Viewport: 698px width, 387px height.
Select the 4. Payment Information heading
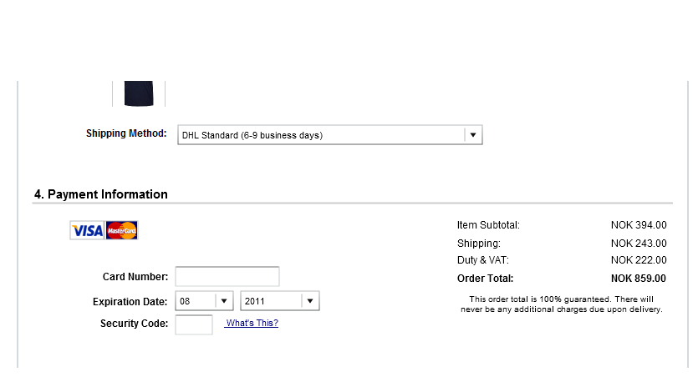click(101, 194)
